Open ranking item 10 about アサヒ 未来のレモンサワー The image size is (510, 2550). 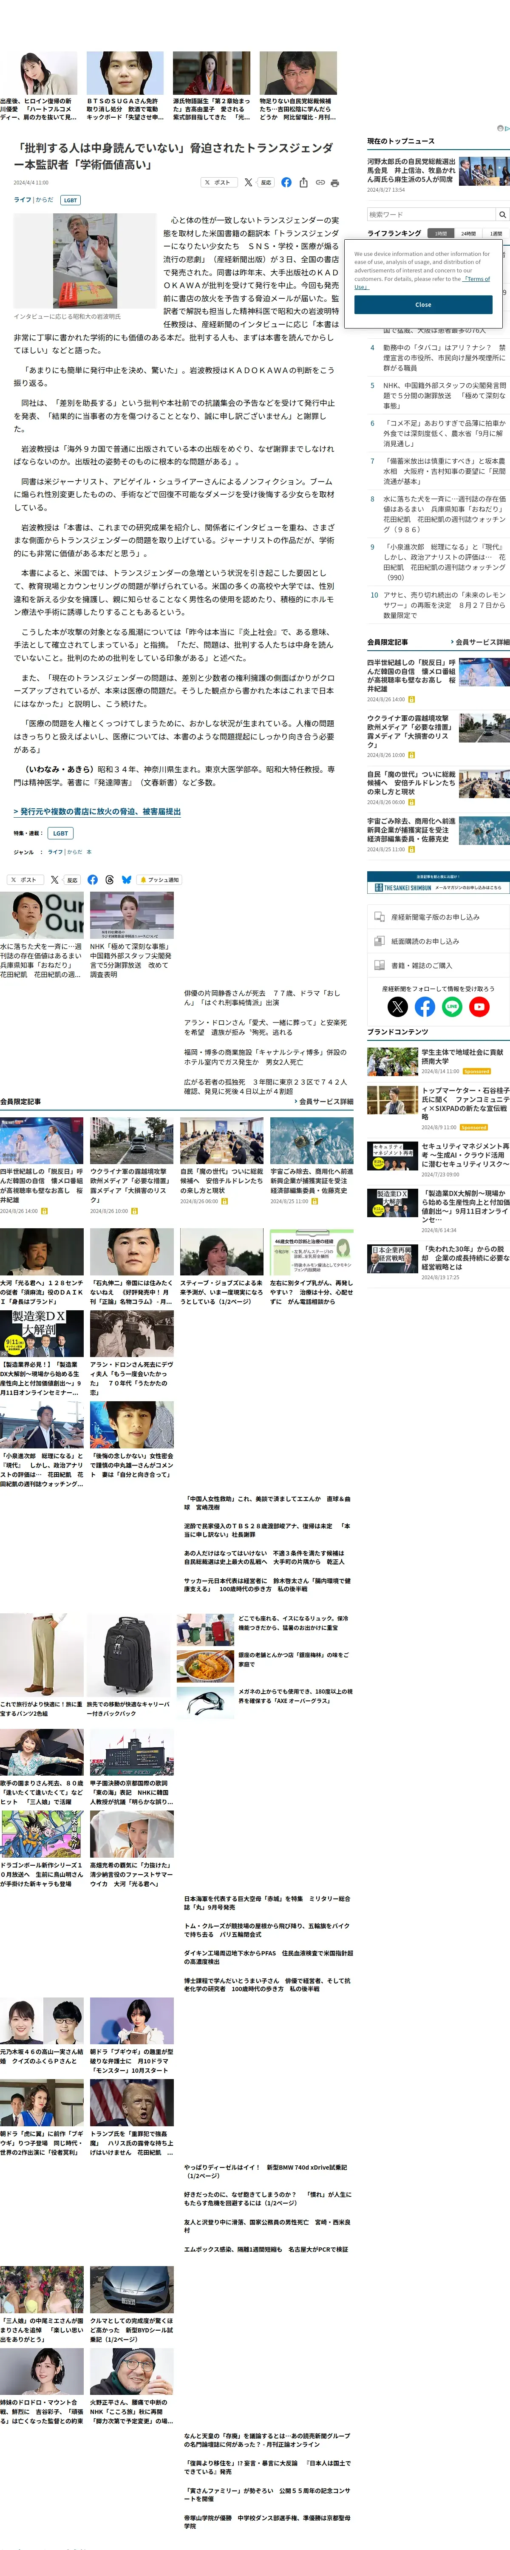(444, 605)
